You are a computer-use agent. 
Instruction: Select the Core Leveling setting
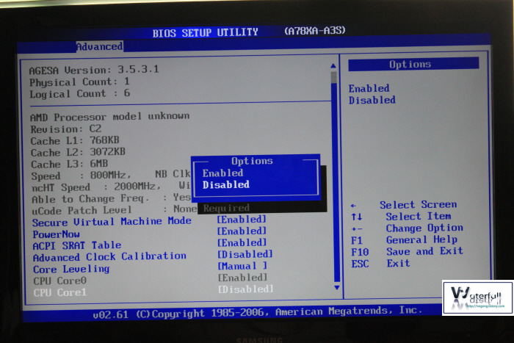click(71, 270)
